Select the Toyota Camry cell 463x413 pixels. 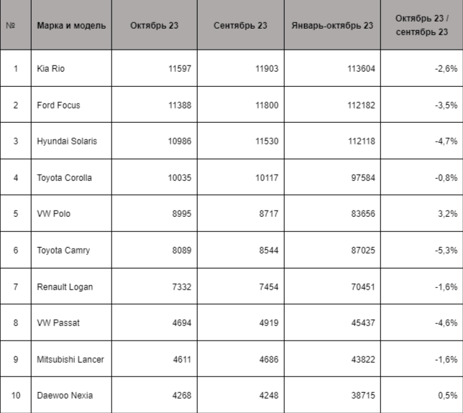(x=63, y=250)
